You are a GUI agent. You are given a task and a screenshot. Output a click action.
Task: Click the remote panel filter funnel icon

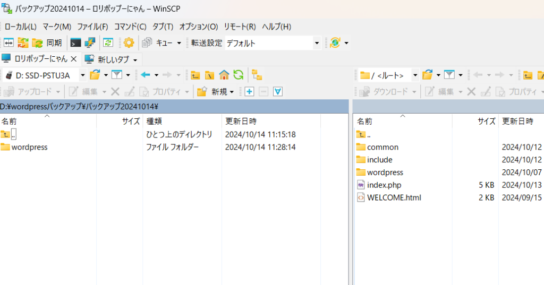pyautogui.click(x=449, y=75)
